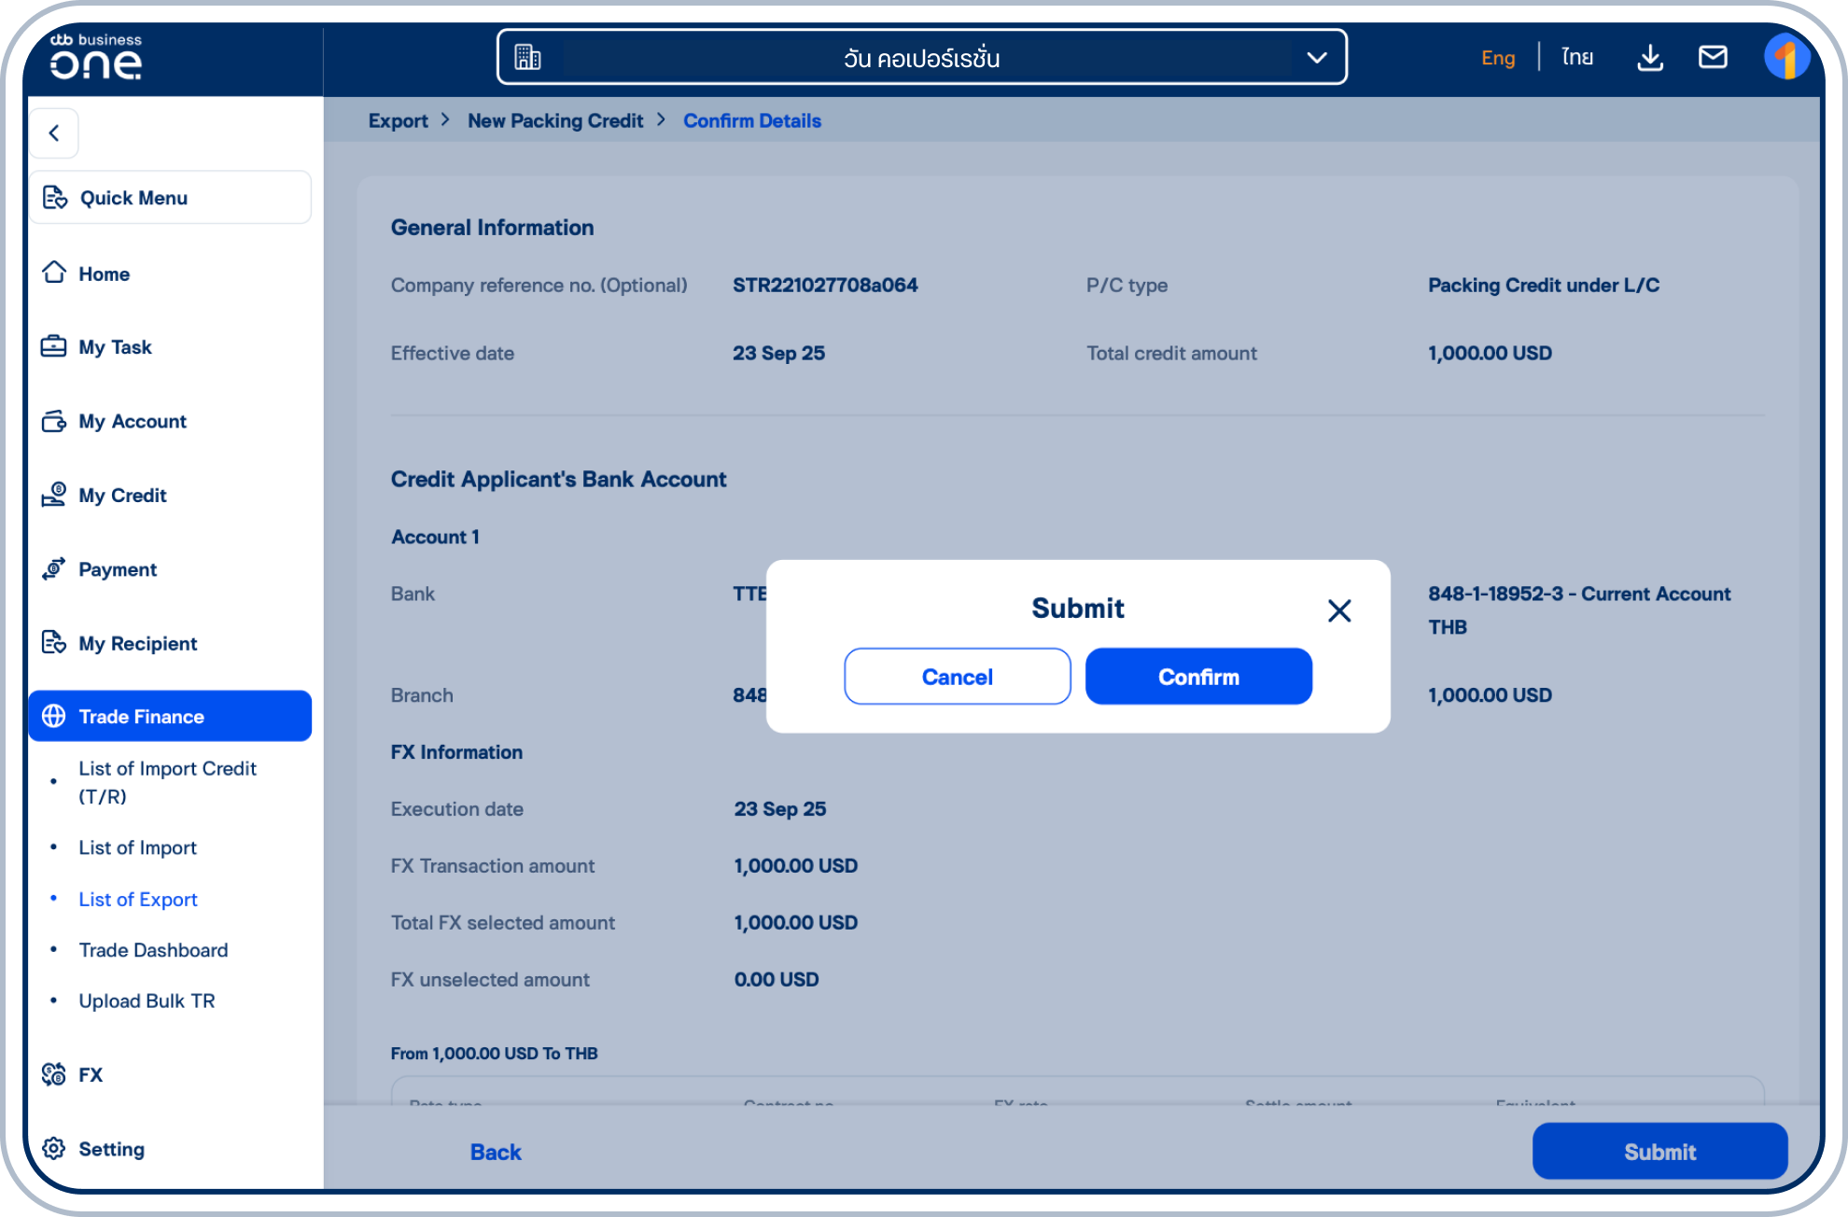Click the download icon in header
Viewport: 1848px width, 1217px height.
(x=1649, y=58)
